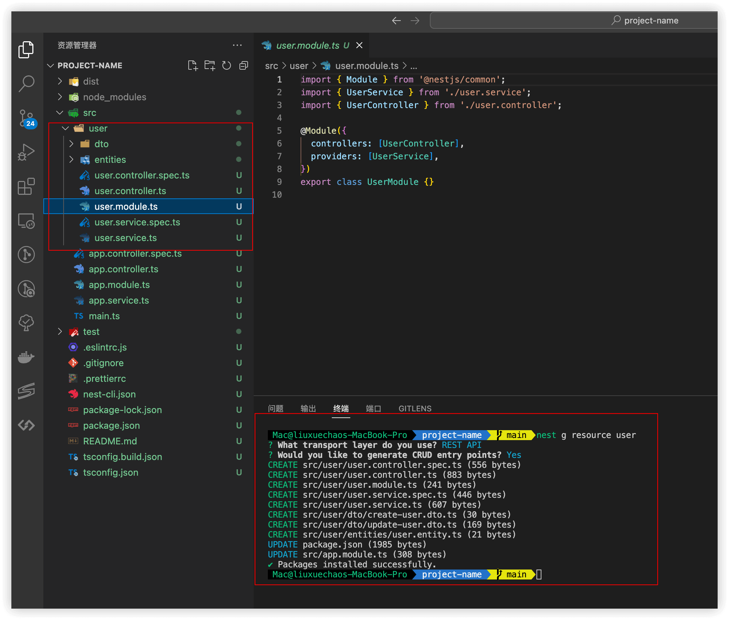
Task: Collapse all folders in explorer
Action: point(244,65)
